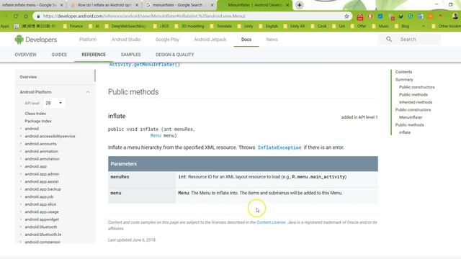Open the API level 28 dropdown
461x259 pixels.
(54, 103)
